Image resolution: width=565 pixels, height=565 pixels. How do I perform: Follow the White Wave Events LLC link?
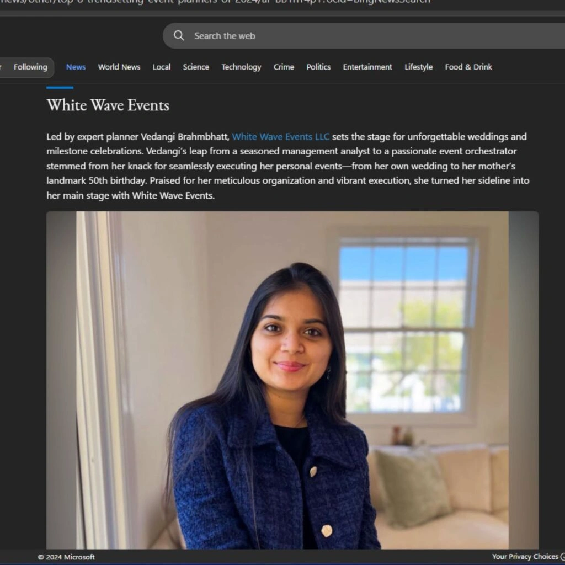click(280, 137)
